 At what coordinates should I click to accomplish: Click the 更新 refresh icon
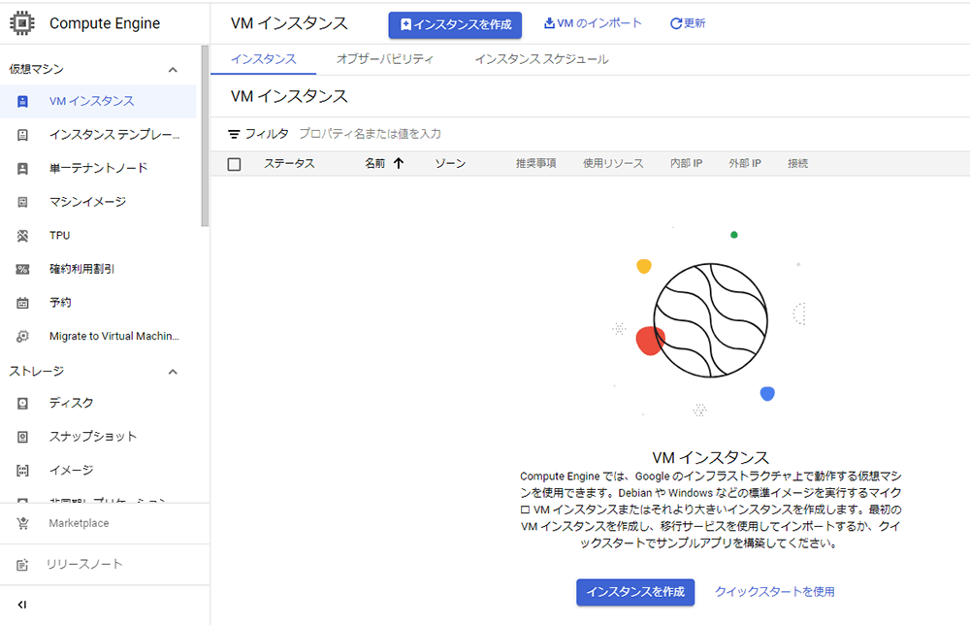[x=676, y=23]
